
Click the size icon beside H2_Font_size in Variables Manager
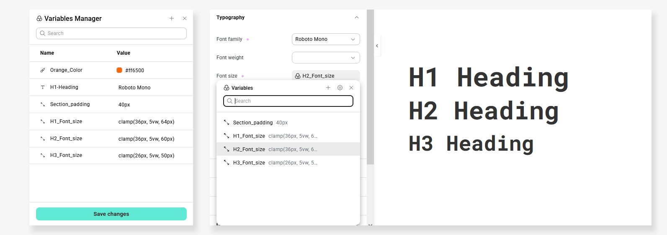point(43,139)
